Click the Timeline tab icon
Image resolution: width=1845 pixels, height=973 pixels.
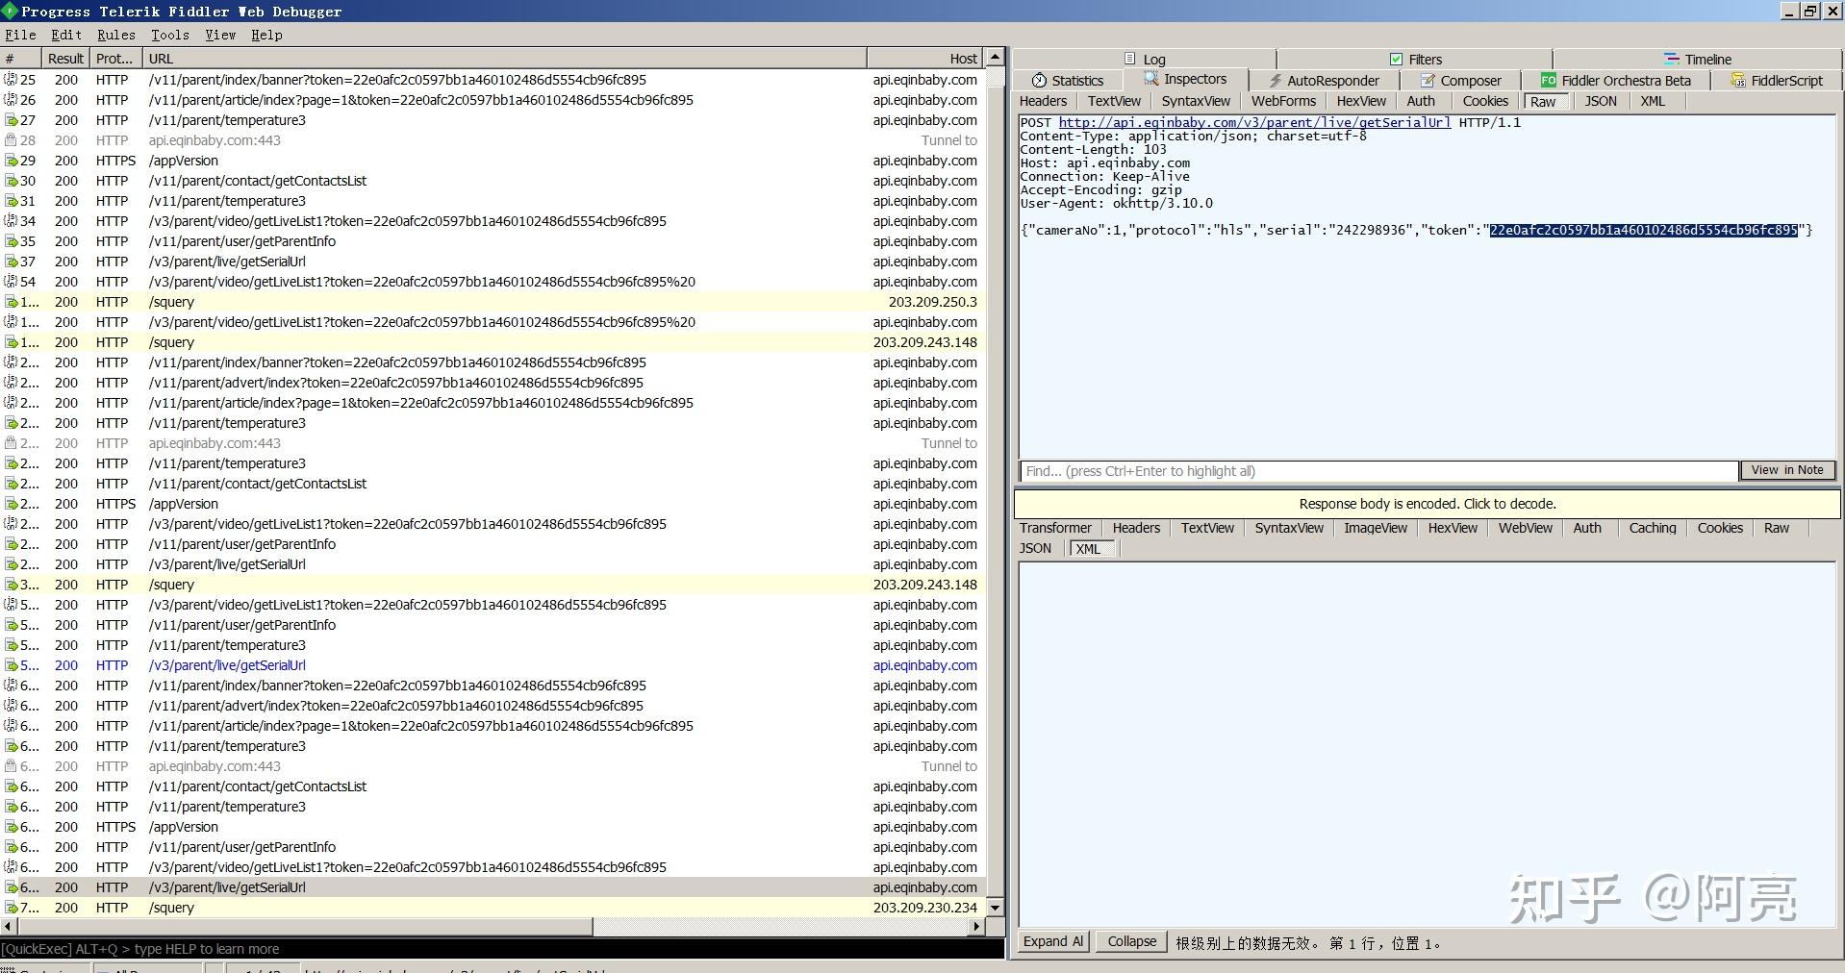[1672, 59]
